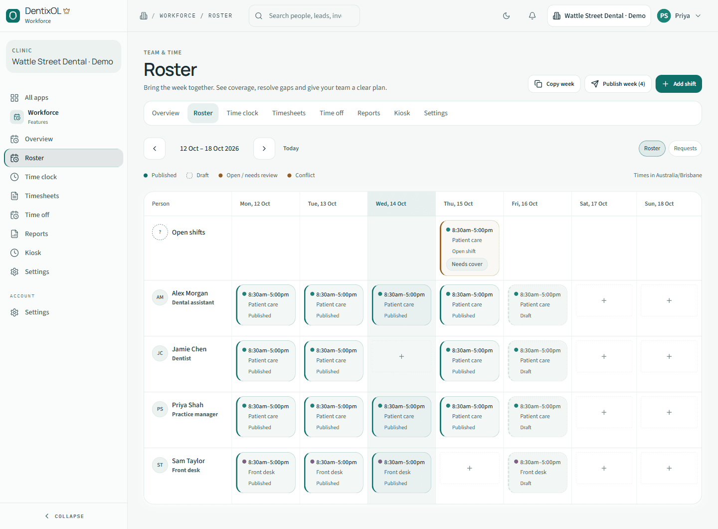Click the search people input field

(304, 16)
